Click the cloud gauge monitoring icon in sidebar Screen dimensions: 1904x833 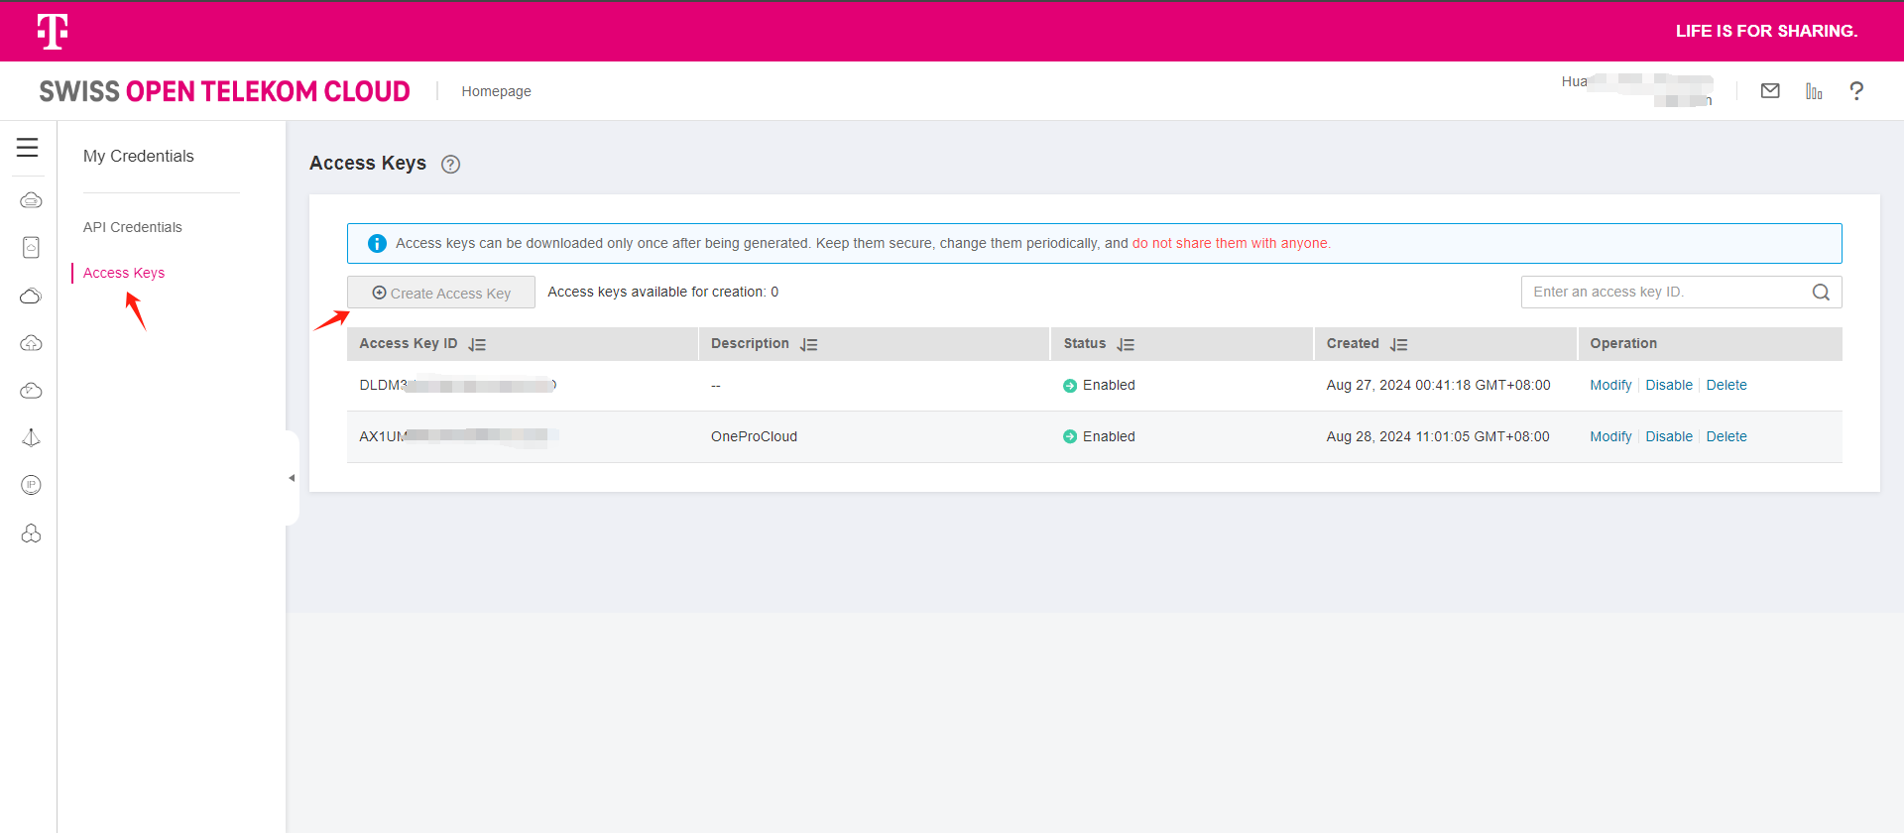point(31,391)
